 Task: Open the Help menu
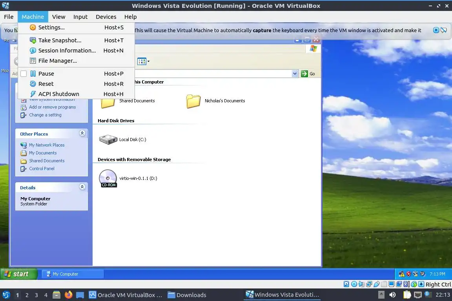[130, 17]
